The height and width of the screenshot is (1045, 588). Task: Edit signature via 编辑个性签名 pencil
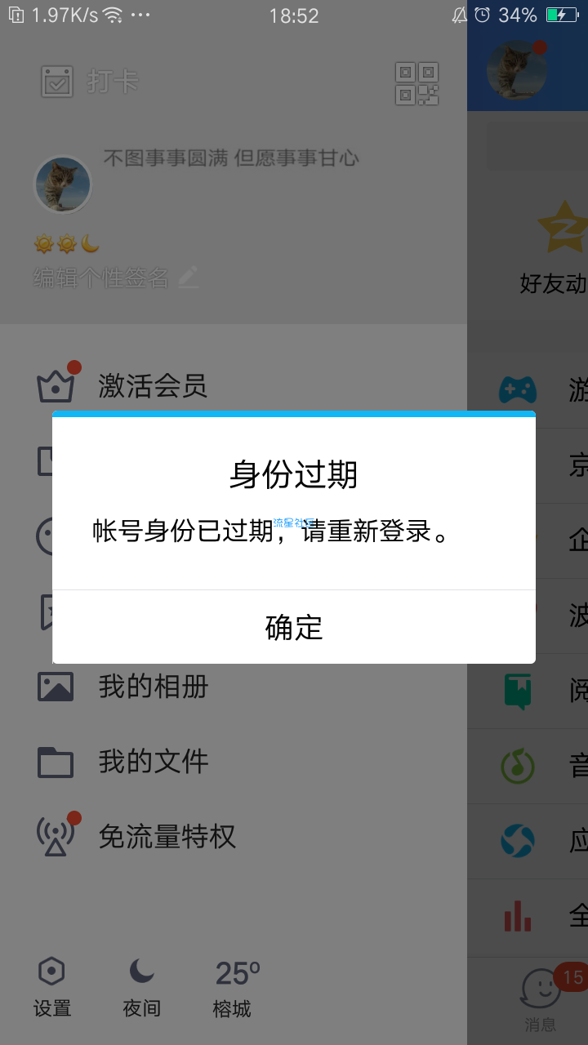pos(189,278)
